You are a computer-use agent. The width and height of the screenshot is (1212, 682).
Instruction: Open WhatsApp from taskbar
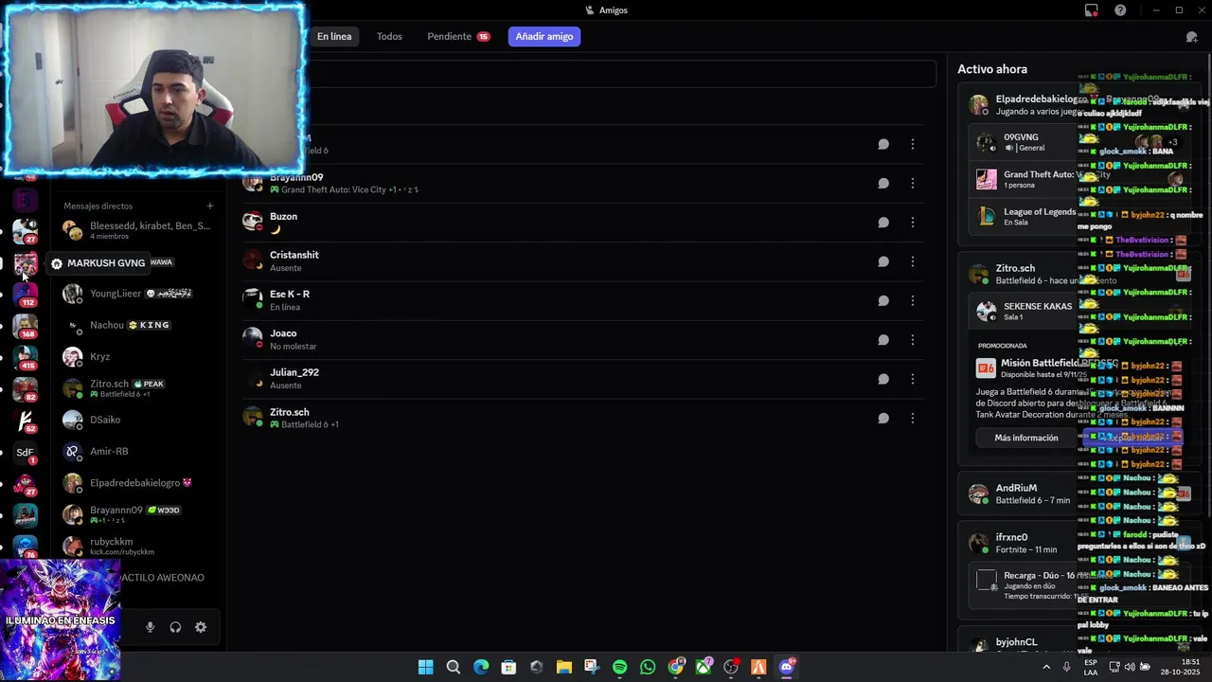[648, 668]
